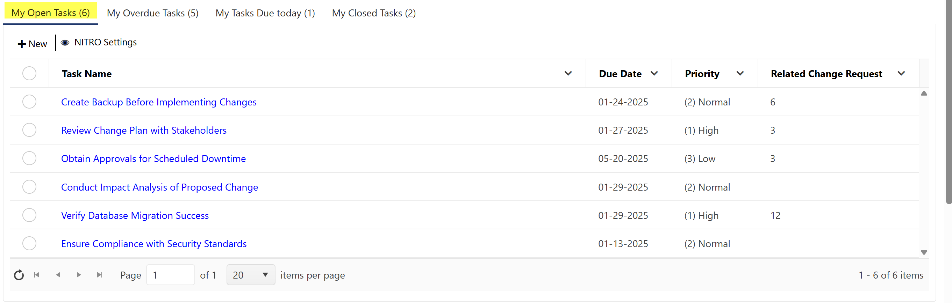Viewport: 952px width, 303px height.
Task: Click the page number input field
Action: click(x=170, y=275)
